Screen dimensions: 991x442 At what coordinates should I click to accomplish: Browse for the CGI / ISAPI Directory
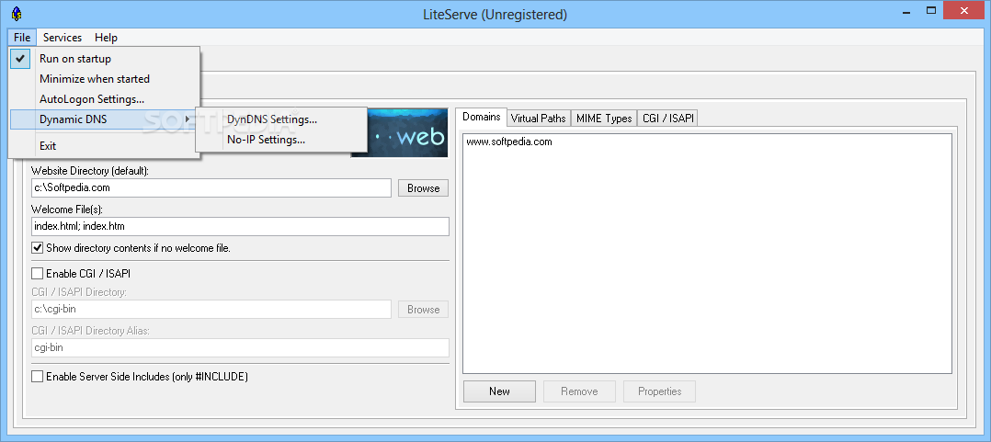click(424, 310)
